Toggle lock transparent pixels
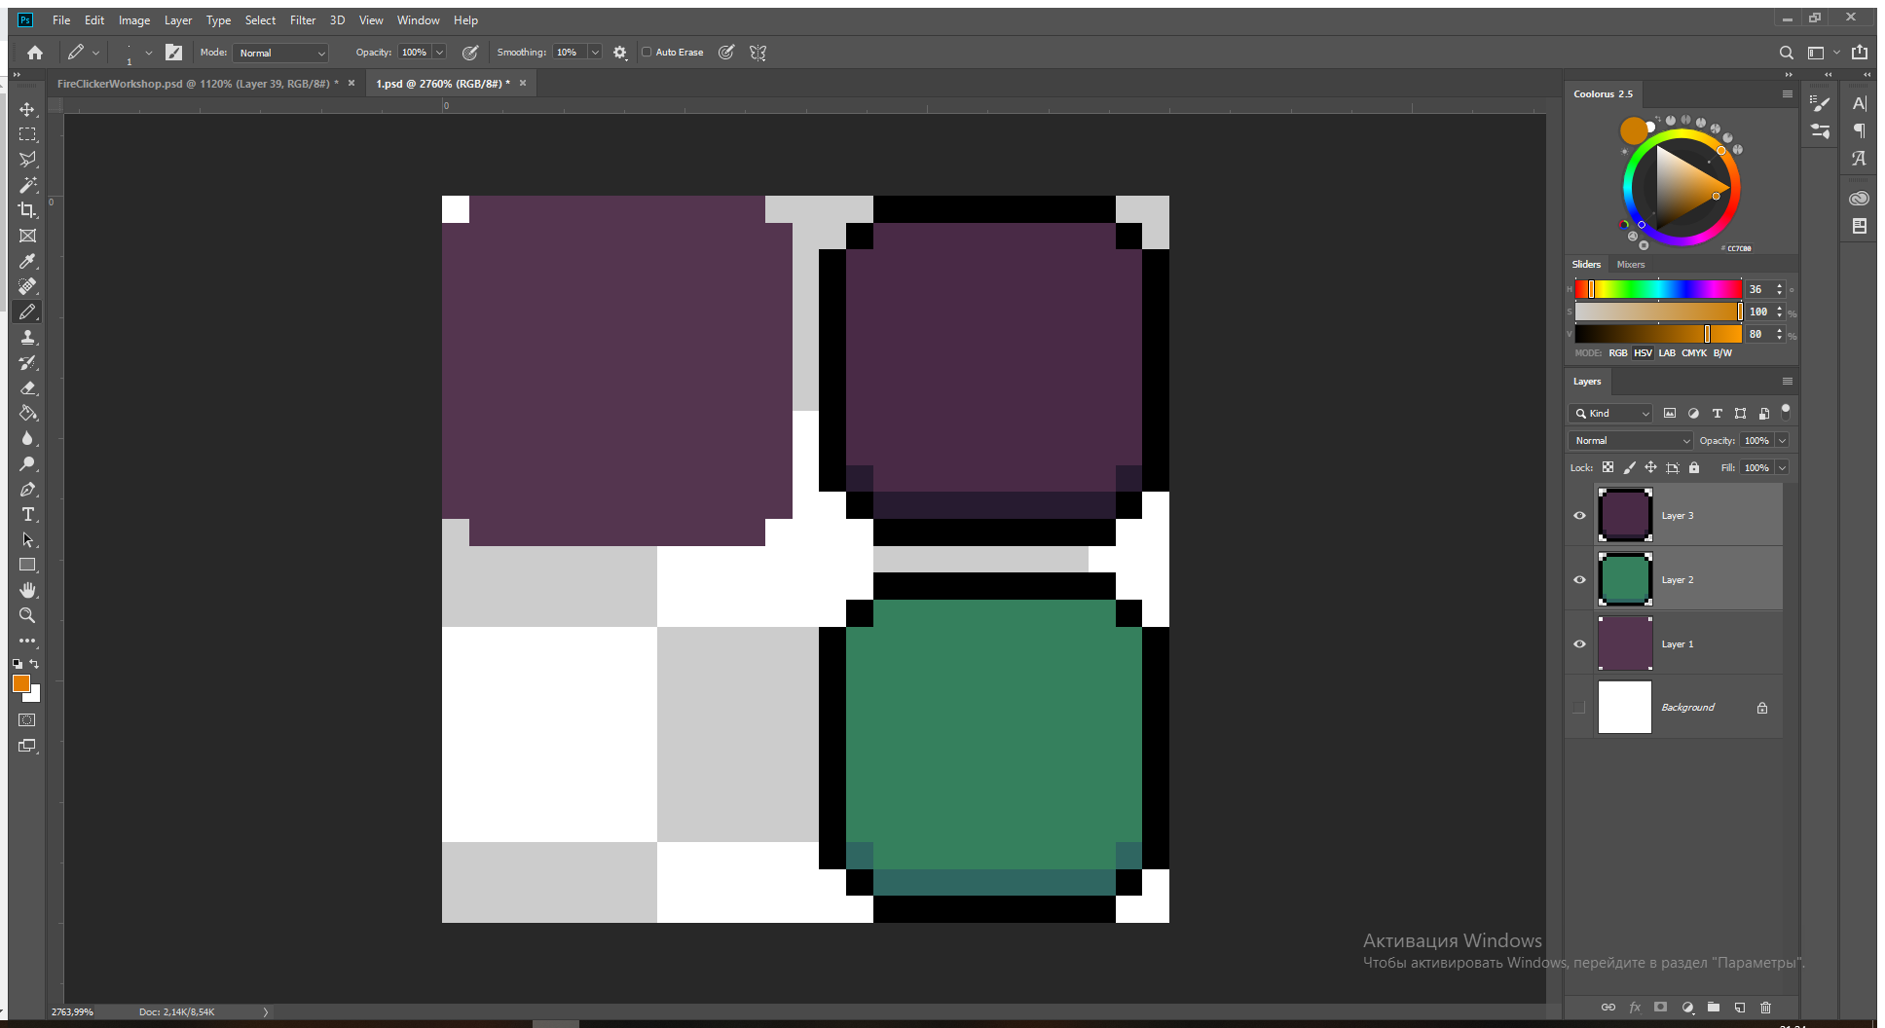The width and height of the screenshot is (1885, 1028). [x=1608, y=467]
